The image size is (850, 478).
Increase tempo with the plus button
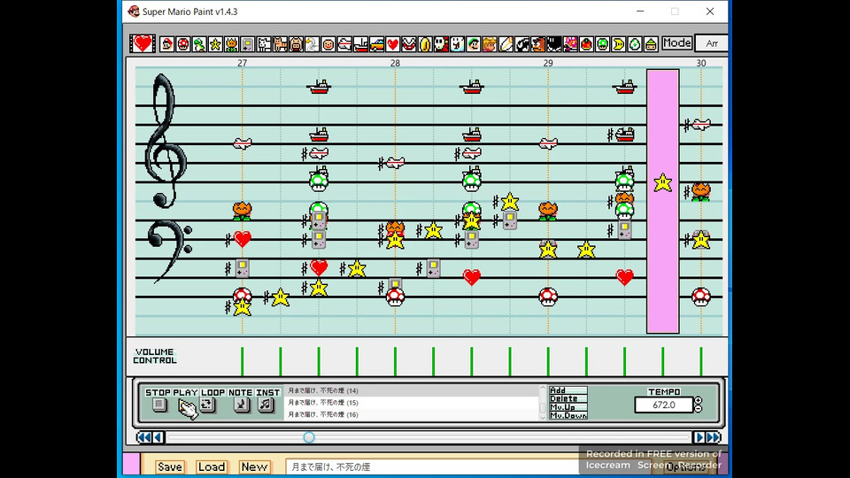(x=699, y=401)
